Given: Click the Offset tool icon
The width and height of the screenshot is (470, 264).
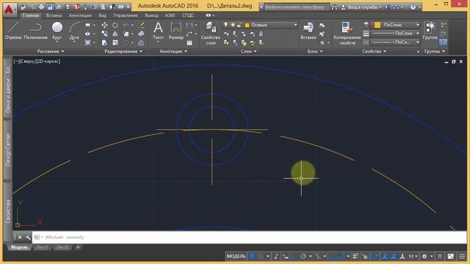Looking at the screenshot, I should [x=142, y=43].
